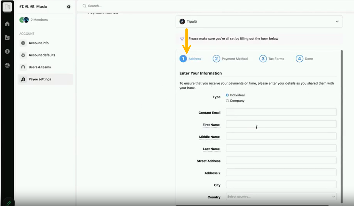Go to the Payment Method step
Screen dimensions: 354x206
230,59
